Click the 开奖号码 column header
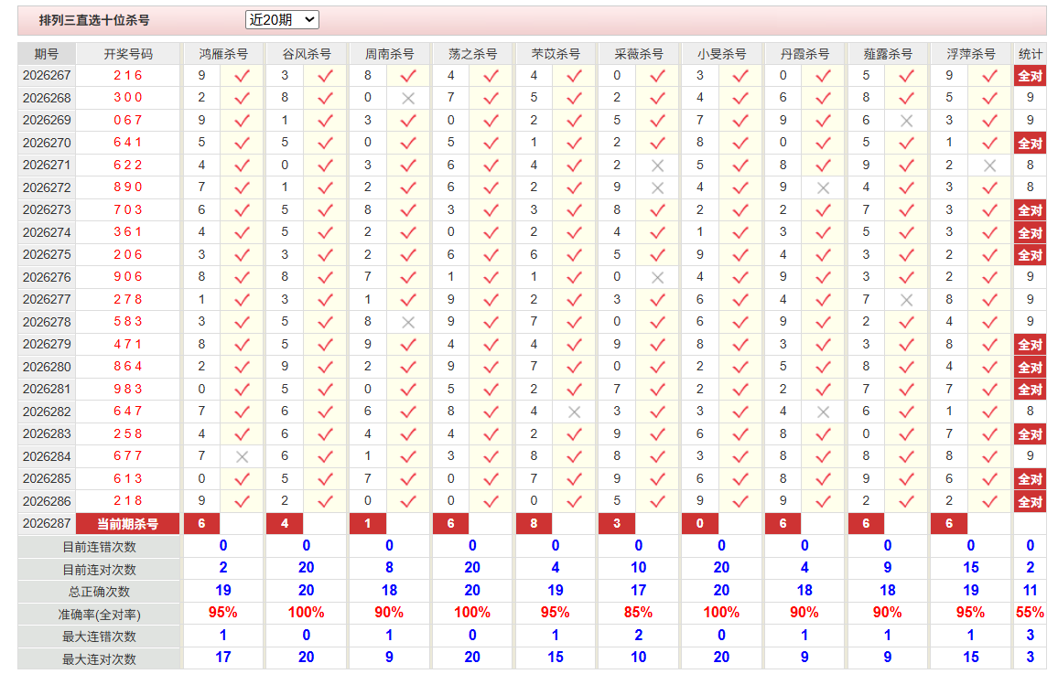The width and height of the screenshot is (1058, 674). point(128,54)
